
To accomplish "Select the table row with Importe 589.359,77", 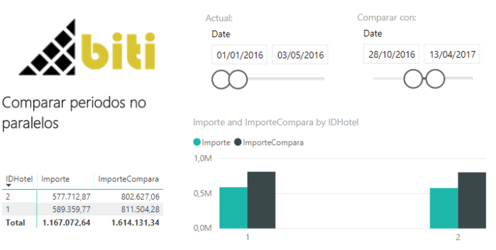I will tap(83, 209).
